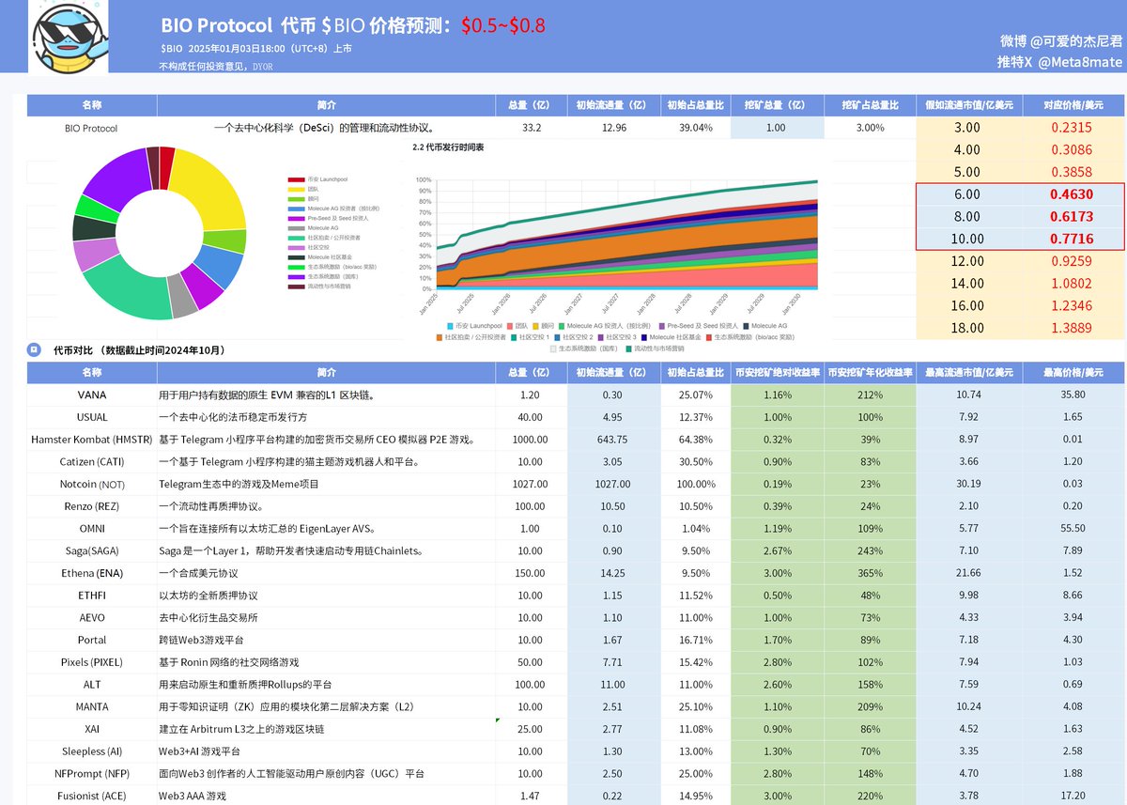1127x805 pixels.
Task: Click the 2.2 代币发行时间表 chart title
Action: tap(448, 147)
